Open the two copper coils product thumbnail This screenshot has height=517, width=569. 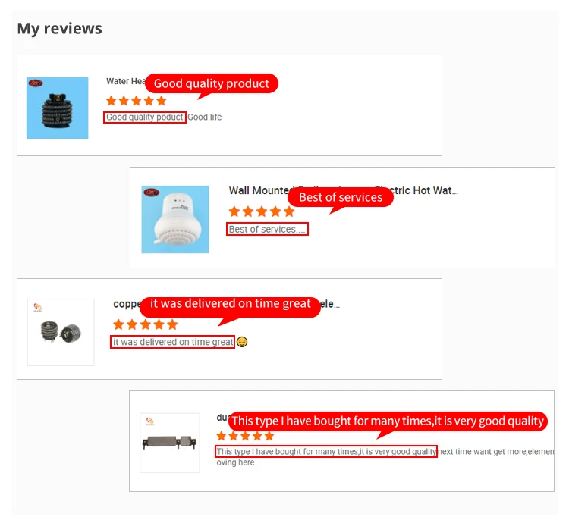[61, 332]
